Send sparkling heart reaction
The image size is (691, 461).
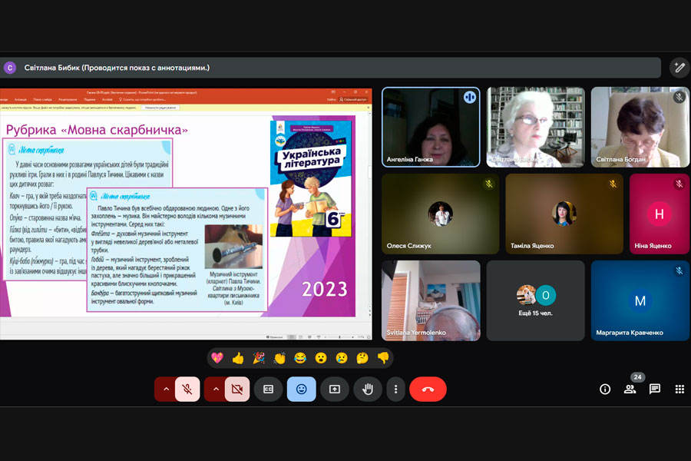coord(217,358)
